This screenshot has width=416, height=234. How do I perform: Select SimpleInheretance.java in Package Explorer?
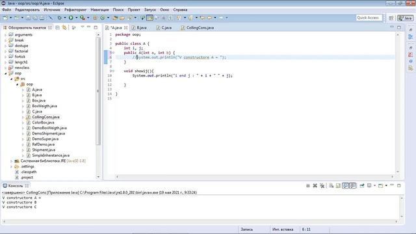(x=51, y=155)
